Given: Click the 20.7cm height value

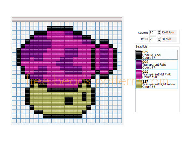Looking at the screenshot, I should point(166,39).
